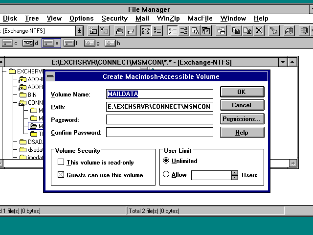Click into the Path field
This screenshot has width=313, height=235.
[x=159, y=107]
